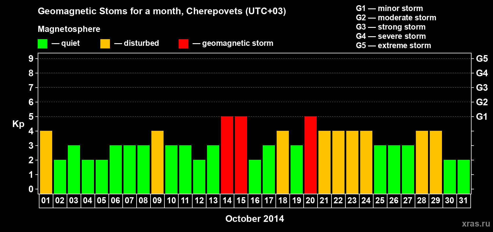Click the 'G3 — strong storm' legend line
This screenshot has width=493, height=232.
pos(391,27)
